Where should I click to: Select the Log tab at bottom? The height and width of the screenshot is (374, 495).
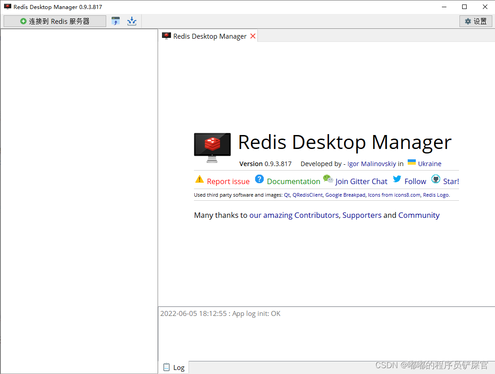click(174, 367)
